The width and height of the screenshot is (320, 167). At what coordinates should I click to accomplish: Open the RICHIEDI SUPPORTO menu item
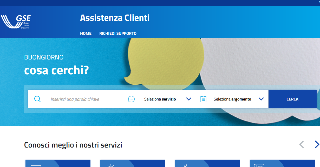[x=118, y=34]
